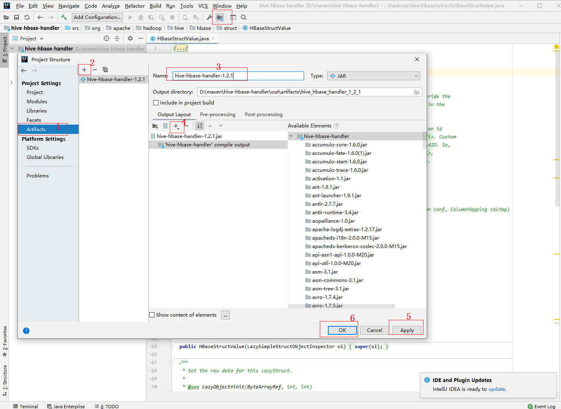Expand folded comment at line 1 in editor

click(x=172, y=48)
